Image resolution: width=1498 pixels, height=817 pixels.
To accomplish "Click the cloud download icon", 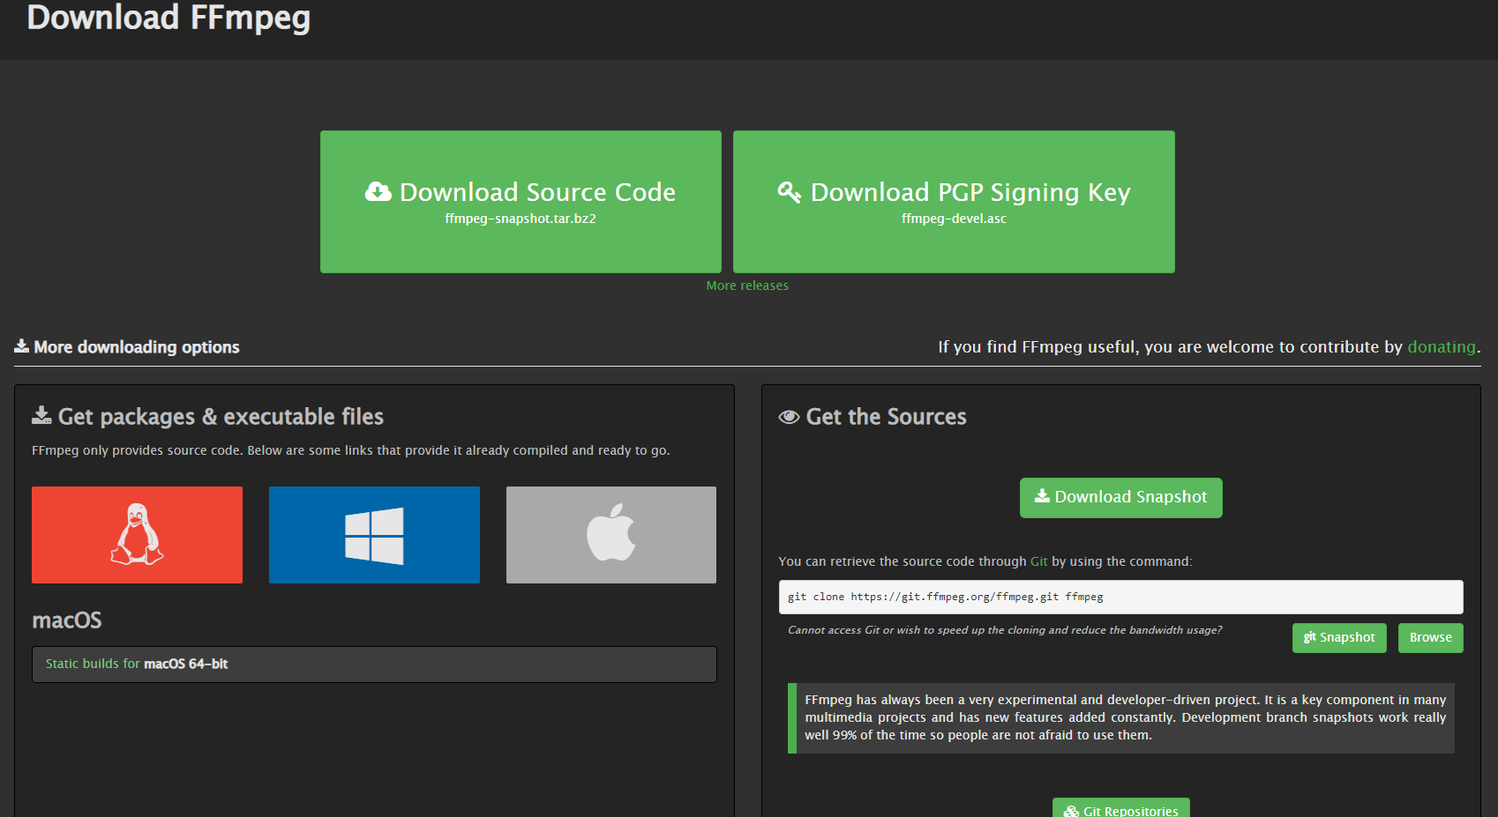I will [x=378, y=192].
